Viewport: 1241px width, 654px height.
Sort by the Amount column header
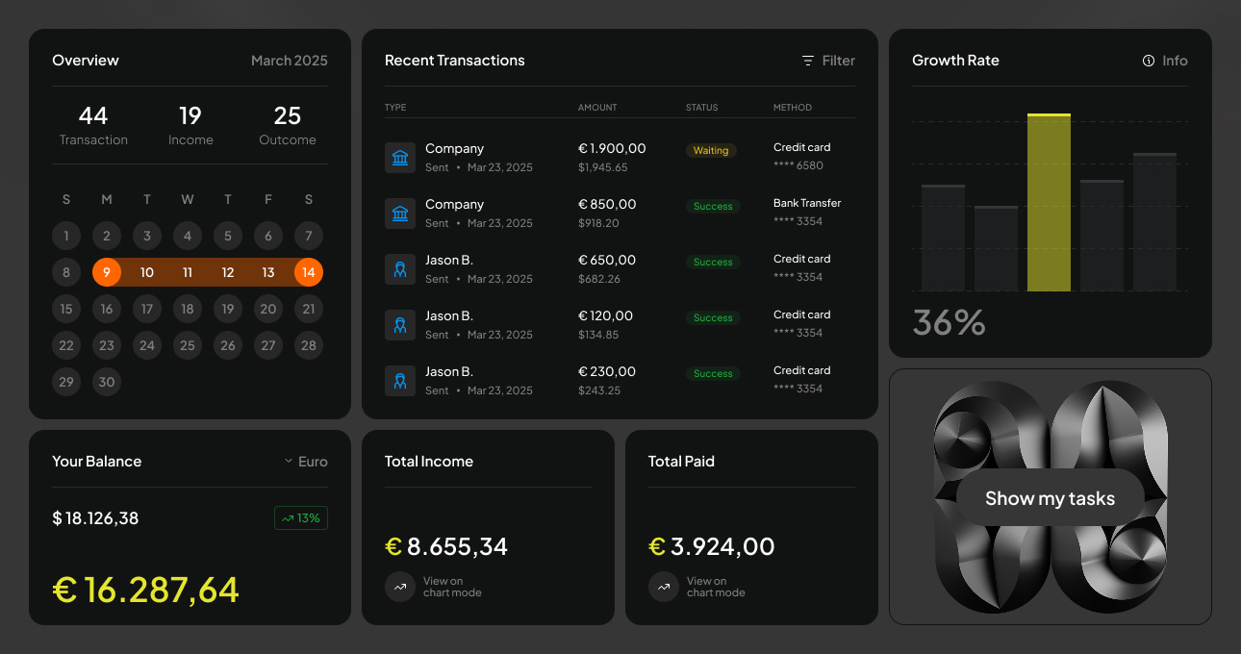click(597, 108)
